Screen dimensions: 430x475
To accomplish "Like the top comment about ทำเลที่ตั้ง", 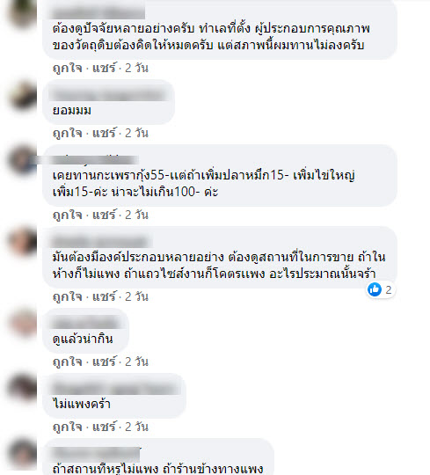I will (x=67, y=68).
